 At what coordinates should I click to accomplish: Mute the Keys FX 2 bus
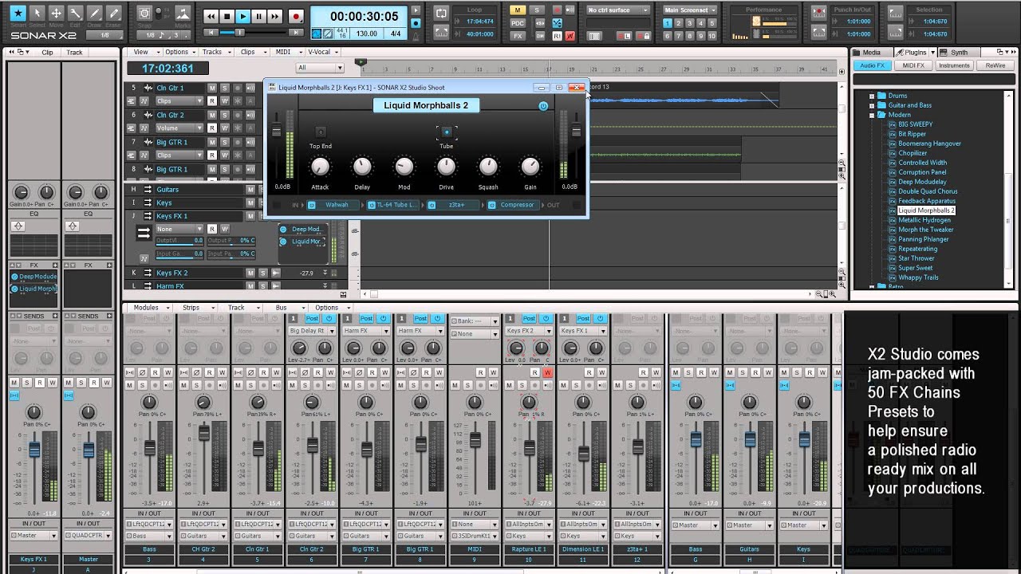250,273
